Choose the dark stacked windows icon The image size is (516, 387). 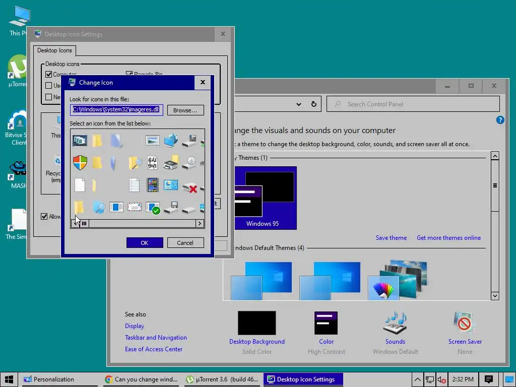click(80, 141)
